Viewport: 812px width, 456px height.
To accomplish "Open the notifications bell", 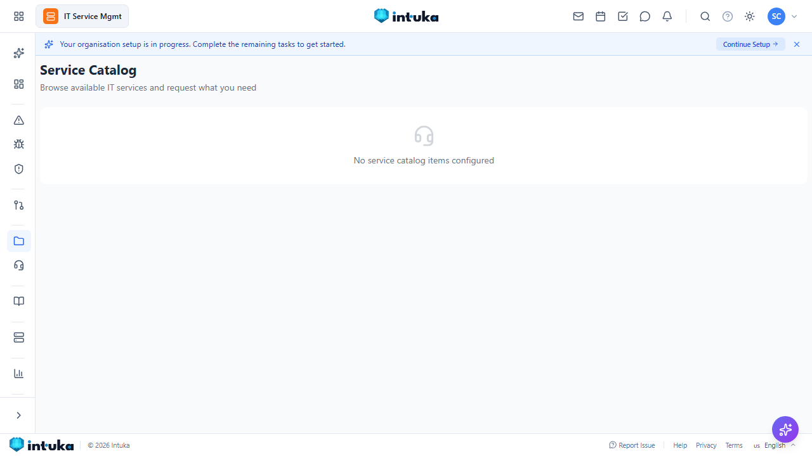I will click(x=667, y=16).
